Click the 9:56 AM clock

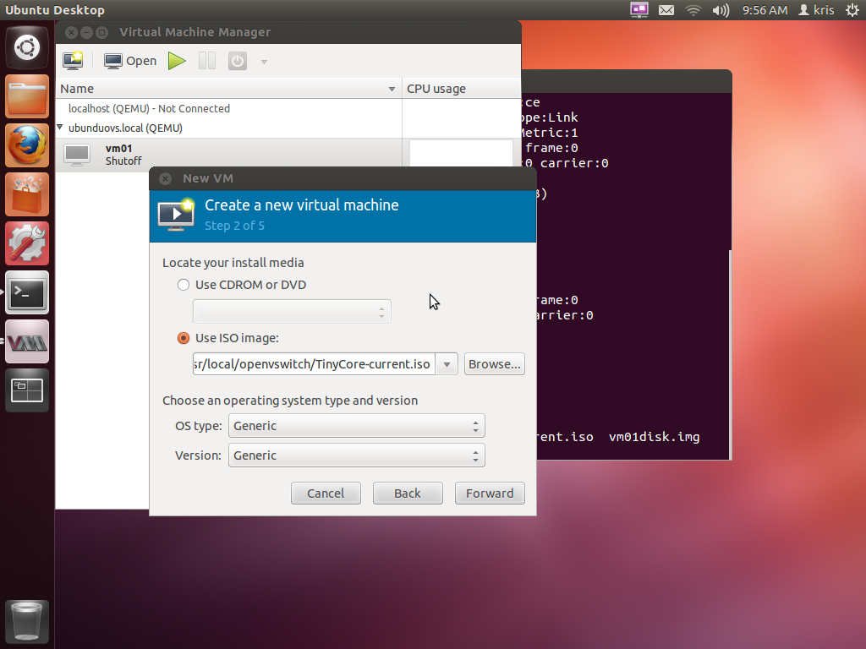(765, 10)
